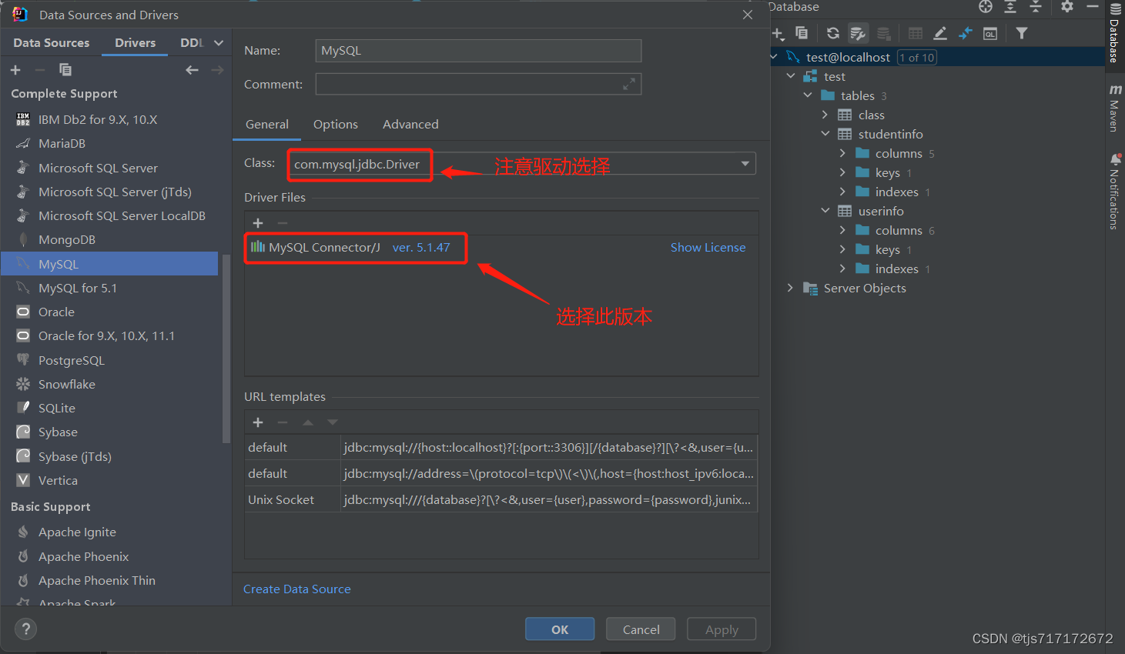This screenshot has height=654, width=1125.
Task: Select the Snowflake driver in list
Action: [x=109, y=384]
